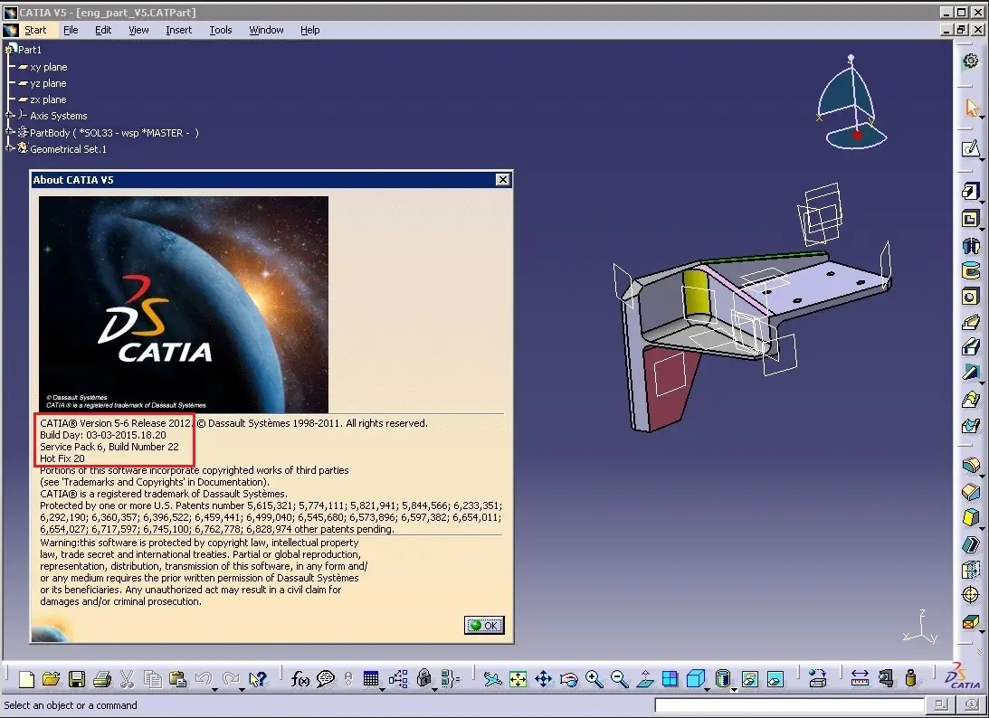Click the power input command field
This screenshot has height=718, width=989.
(x=789, y=705)
